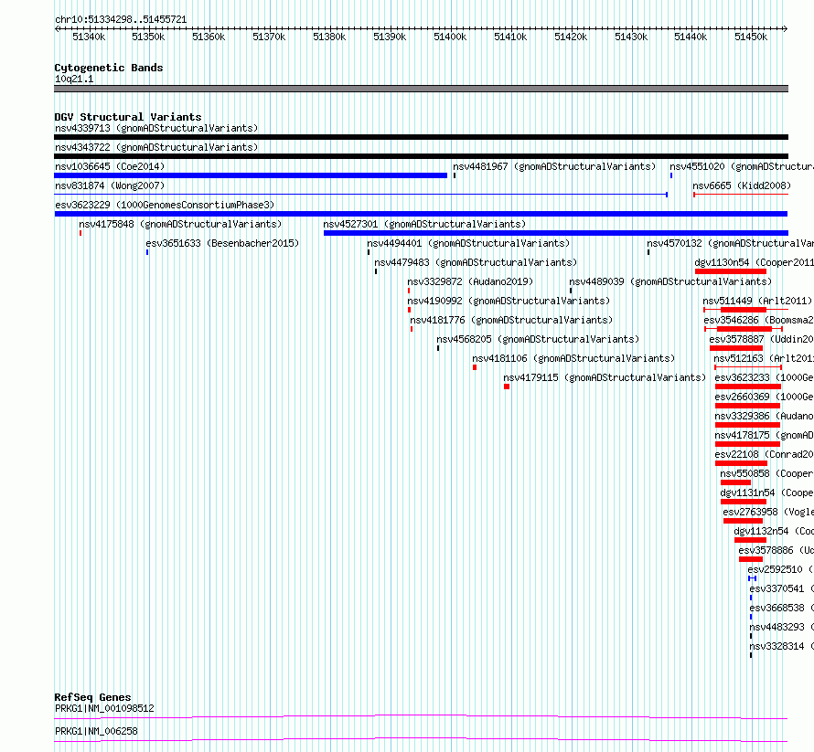Click nsv4175848 variant label
814x752 pixels.
coord(180,224)
